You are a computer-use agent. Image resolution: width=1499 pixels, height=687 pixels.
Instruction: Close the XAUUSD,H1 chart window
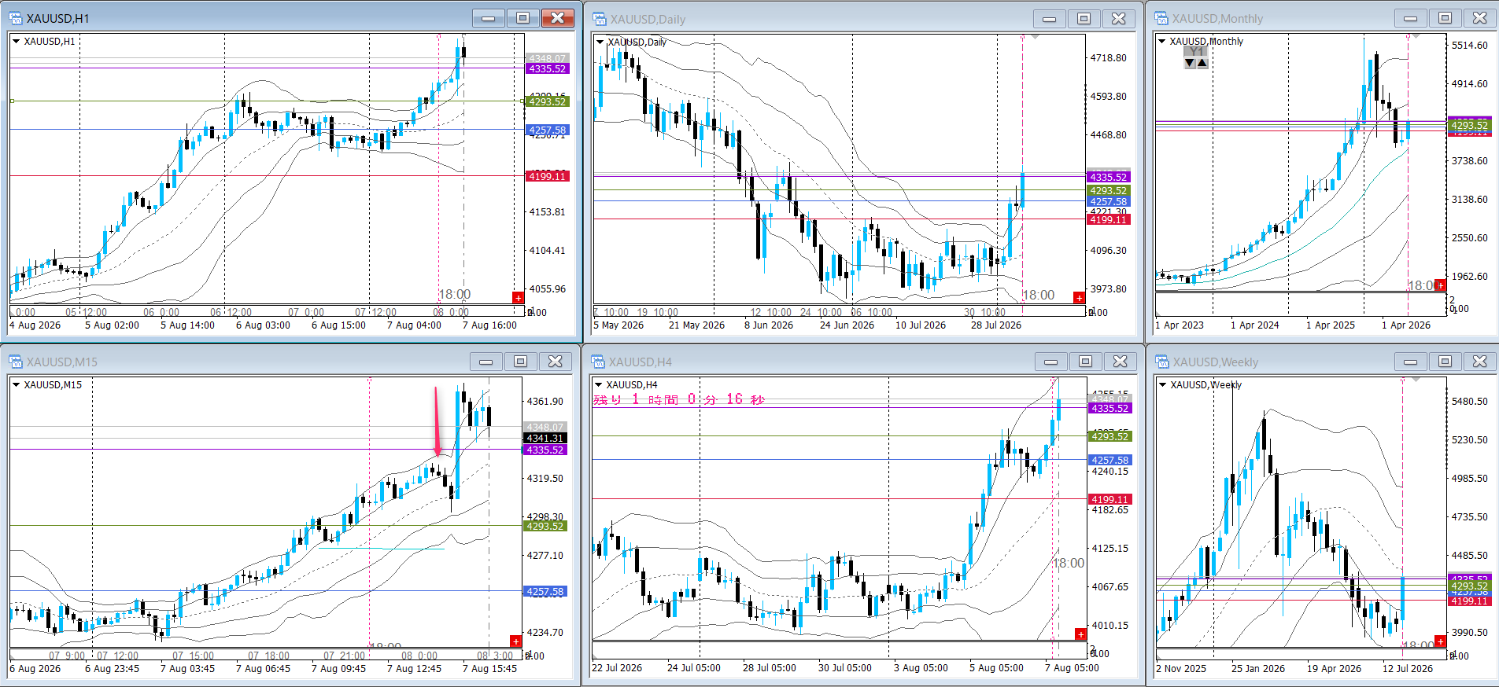coord(557,18)
